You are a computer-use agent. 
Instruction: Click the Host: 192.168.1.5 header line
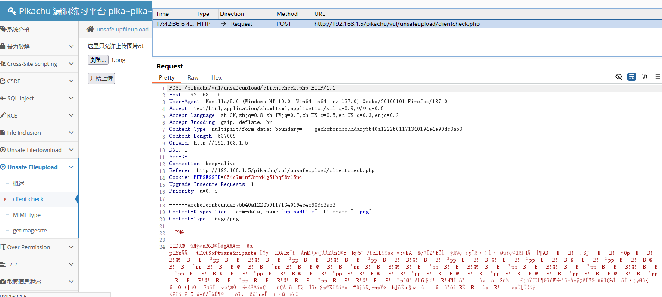click(195, 95)
